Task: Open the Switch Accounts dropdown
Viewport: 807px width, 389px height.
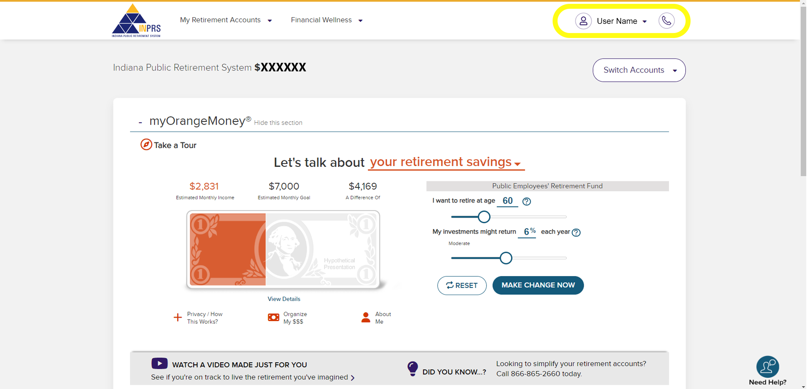Action: click(639, 70)
